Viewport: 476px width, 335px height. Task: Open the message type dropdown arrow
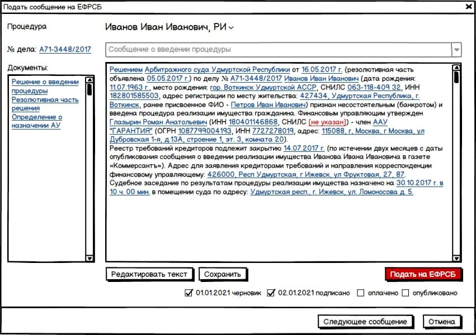pos(457,50)
